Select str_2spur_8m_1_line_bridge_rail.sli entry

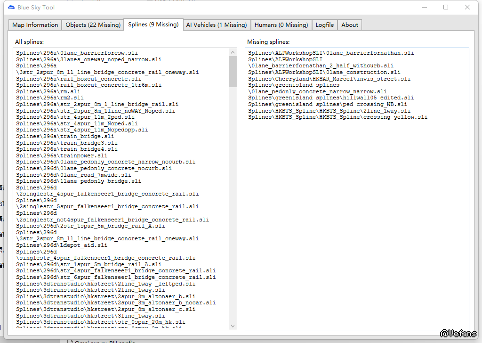[x=97, y=104]
